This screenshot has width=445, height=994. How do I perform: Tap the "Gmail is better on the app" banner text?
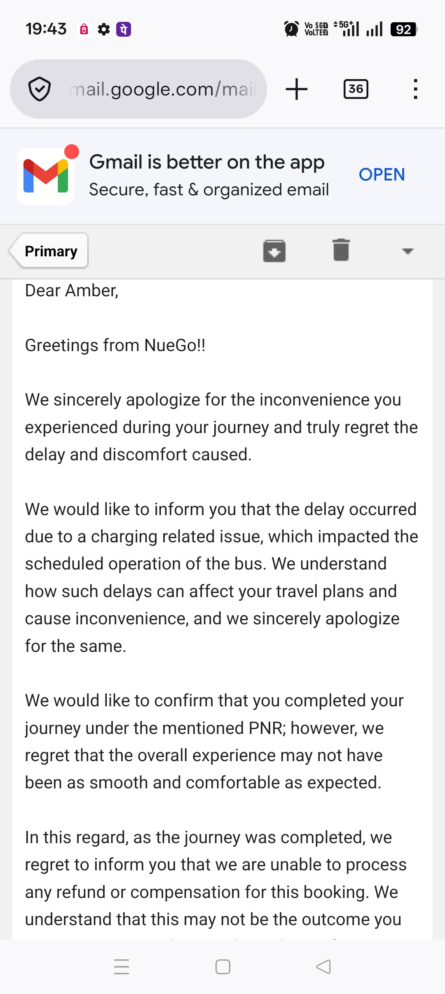(x=207, y=162)
